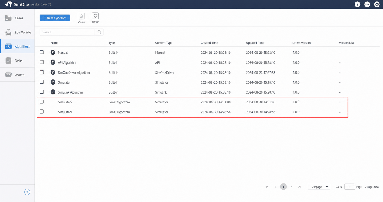Screen dimensions: 383x202
Task: Click the New Algorithm button
Action: pyautogui.click(x=55, y=18)
